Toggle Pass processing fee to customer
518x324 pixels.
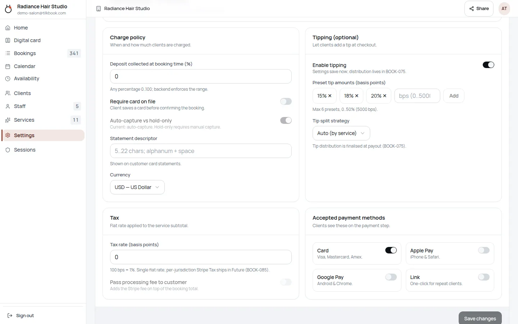click(x=286, y=282)
